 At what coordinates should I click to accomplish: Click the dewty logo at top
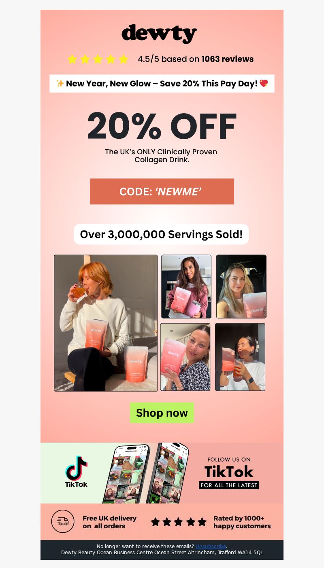[x=159, y=34]
